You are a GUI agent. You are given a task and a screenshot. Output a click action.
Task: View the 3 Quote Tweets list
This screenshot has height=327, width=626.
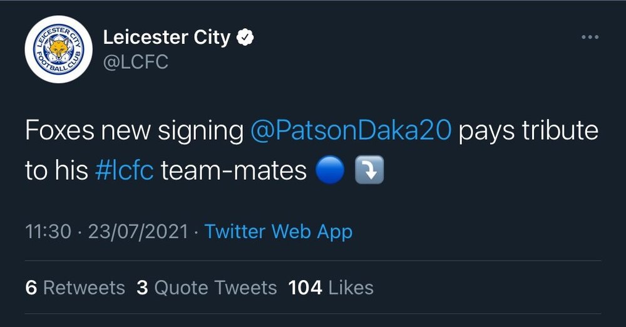pyautogui.click(x=207, y=288)
